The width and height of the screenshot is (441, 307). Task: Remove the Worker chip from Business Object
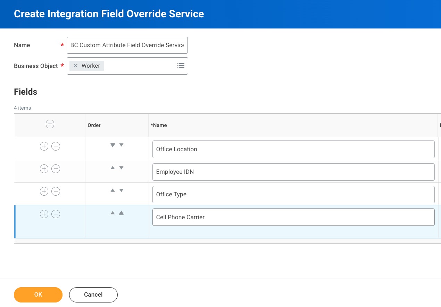tap(75, 66)
